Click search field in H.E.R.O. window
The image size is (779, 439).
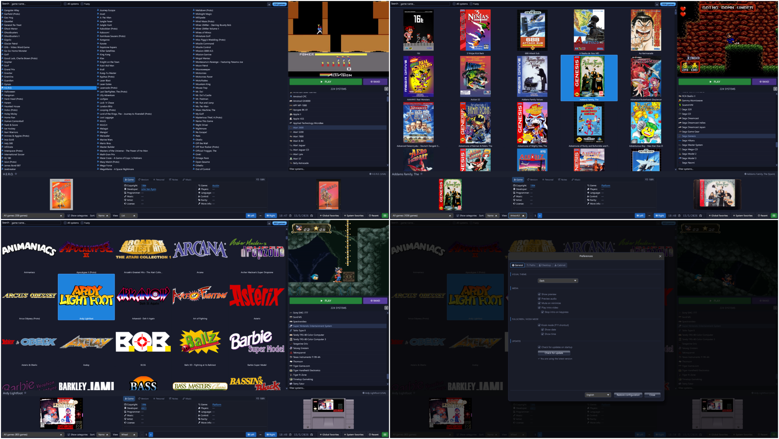(36, 4)
